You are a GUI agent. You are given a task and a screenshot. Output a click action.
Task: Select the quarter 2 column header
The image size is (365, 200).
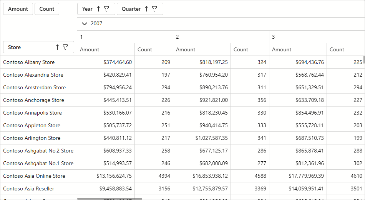tap(221, 37)
